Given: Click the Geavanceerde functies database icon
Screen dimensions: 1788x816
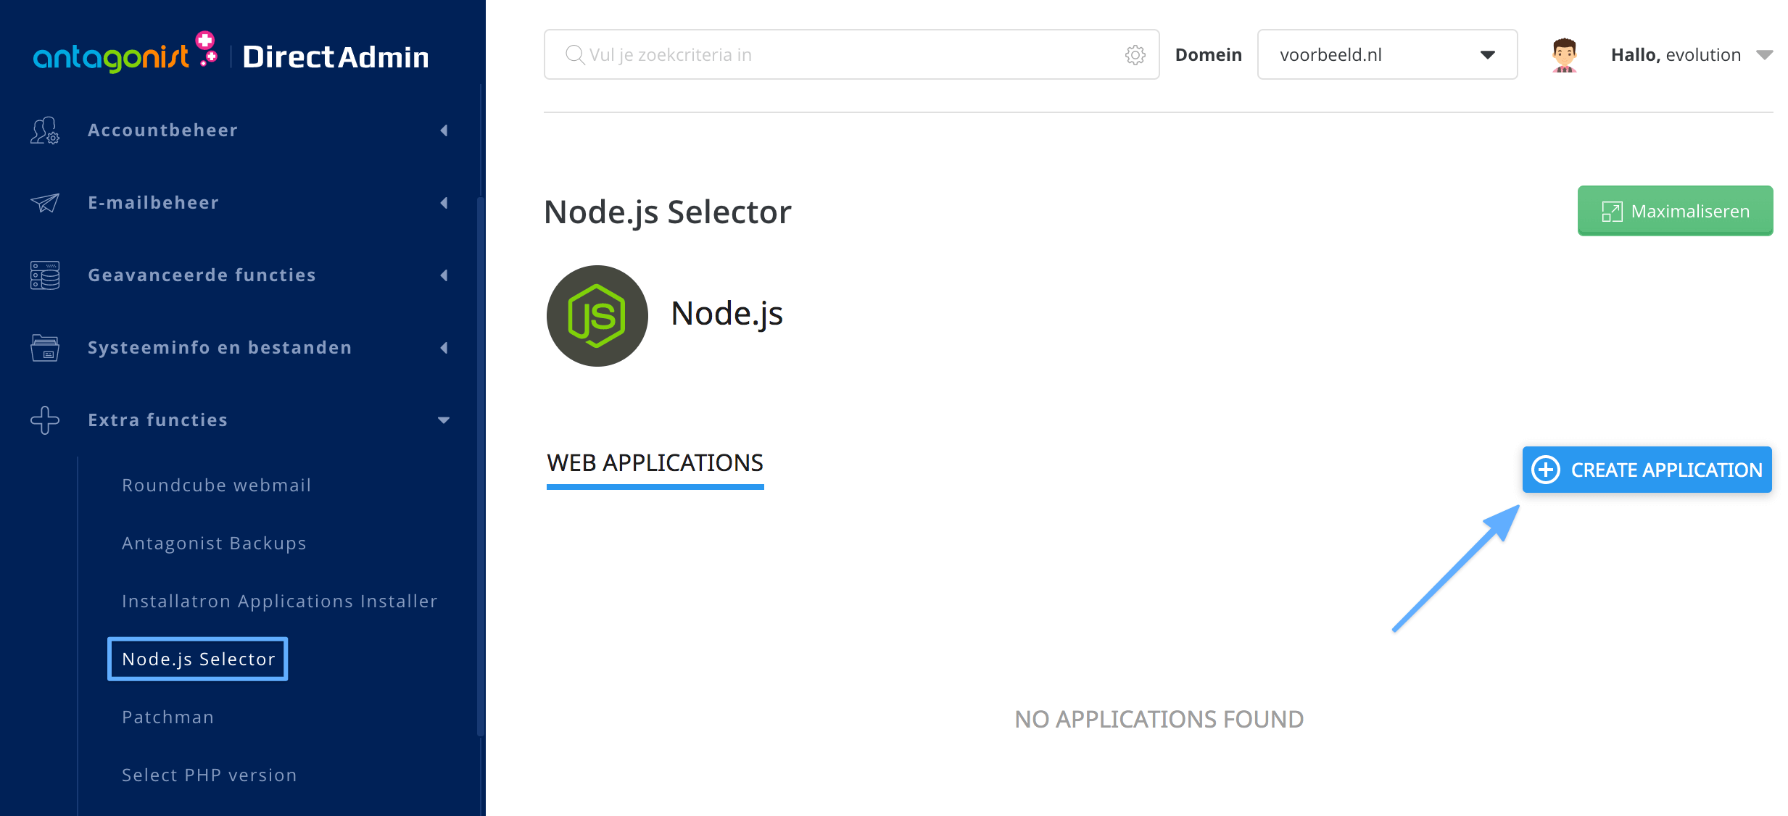Looking at the screenshot, I should [x=45, y=275].
